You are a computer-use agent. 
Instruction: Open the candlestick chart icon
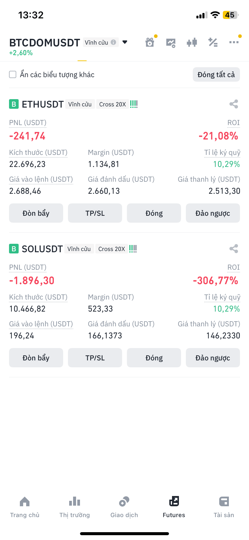pyautogui.click(x=192, y=42)
